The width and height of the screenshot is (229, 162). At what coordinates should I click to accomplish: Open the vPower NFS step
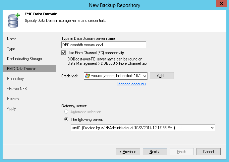click(17, 89)
